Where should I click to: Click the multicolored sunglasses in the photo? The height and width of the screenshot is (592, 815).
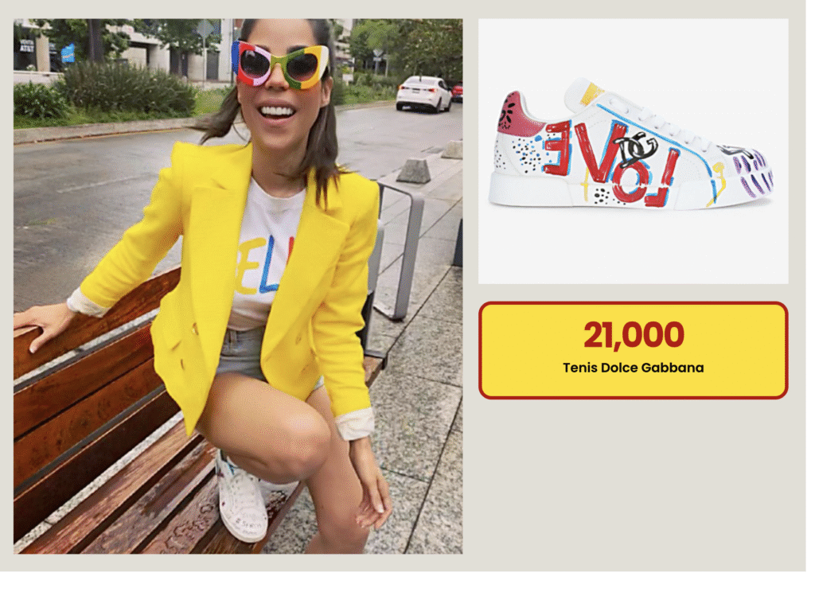click(281, 64)
